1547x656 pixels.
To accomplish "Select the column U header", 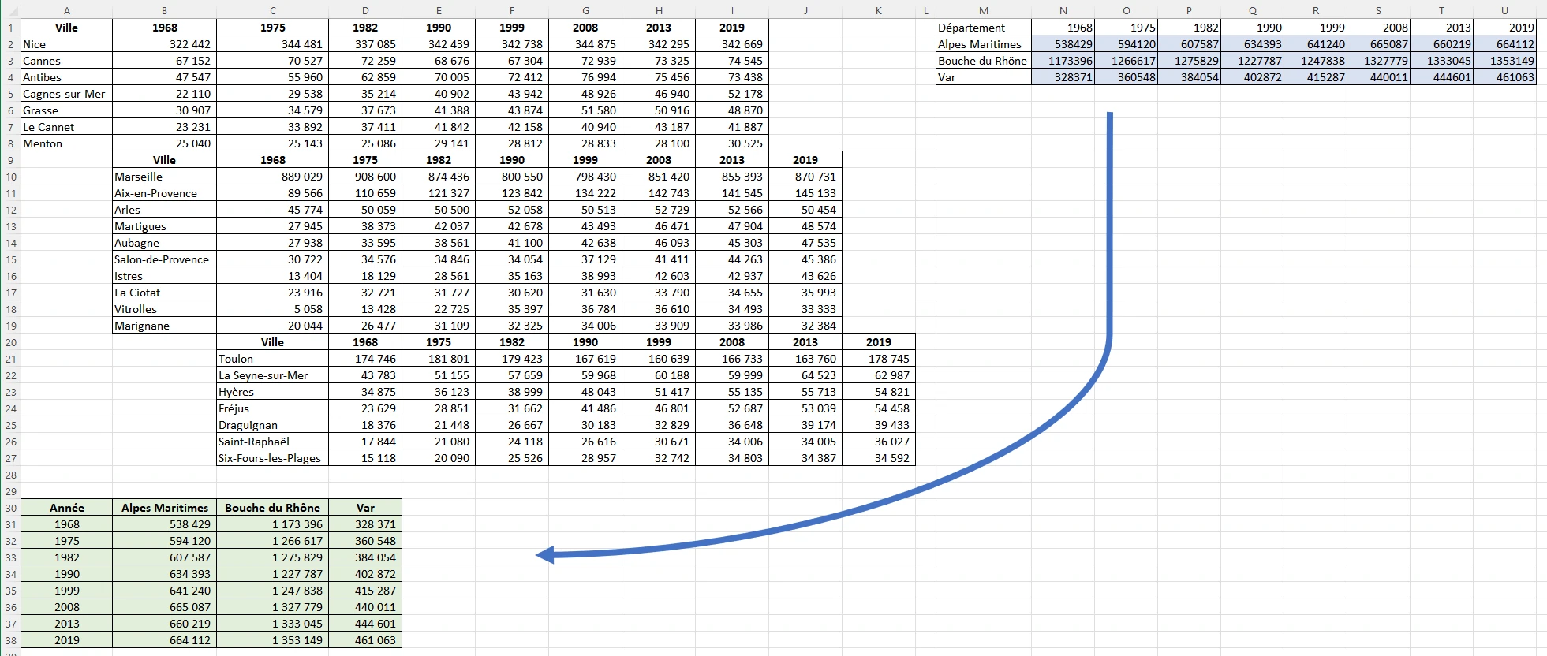I will pos(1504,10).
